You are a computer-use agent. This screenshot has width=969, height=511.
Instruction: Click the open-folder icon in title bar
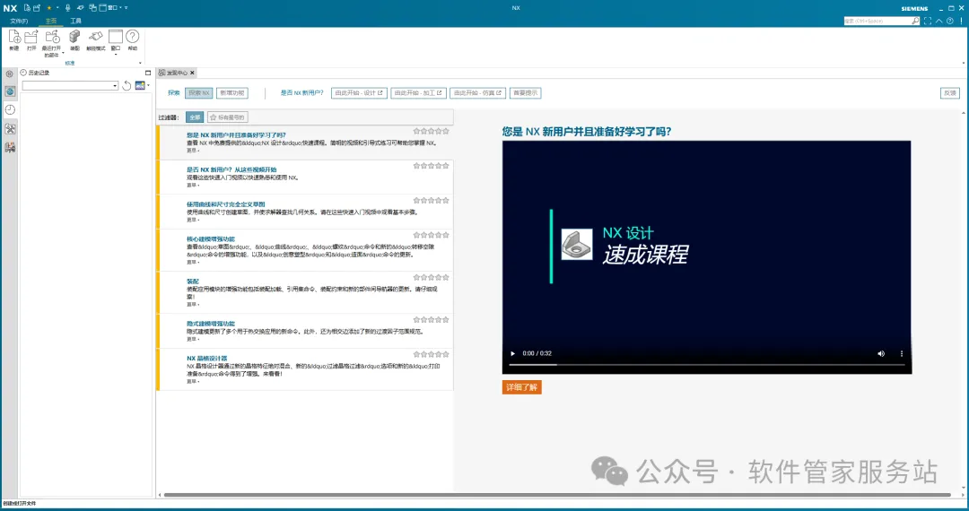[37, 8]
